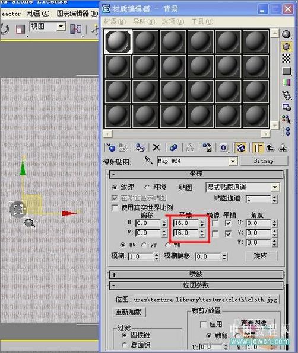
Task: Expand the 噪波 rollout
Action: click(x=196, y=274)
